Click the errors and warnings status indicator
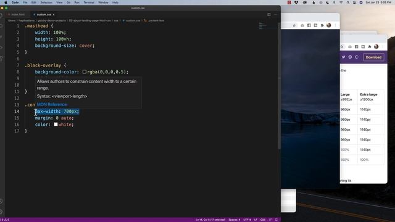The image size is (395, 222). pyautogui.click(x=5, y=220)
